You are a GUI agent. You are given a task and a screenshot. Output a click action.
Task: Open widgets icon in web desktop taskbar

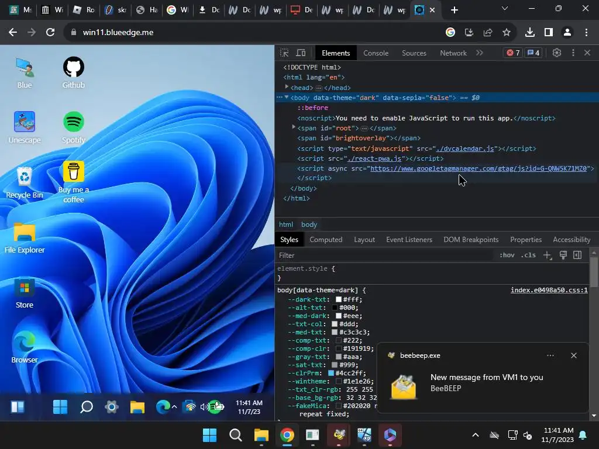[18, 407]
